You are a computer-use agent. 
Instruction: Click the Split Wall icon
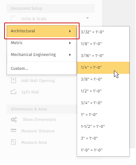[14, 92]
